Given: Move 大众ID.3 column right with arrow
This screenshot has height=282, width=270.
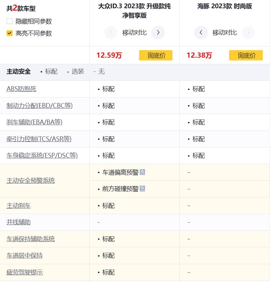Looking at the screenshot, I should (x=158, y=33).
